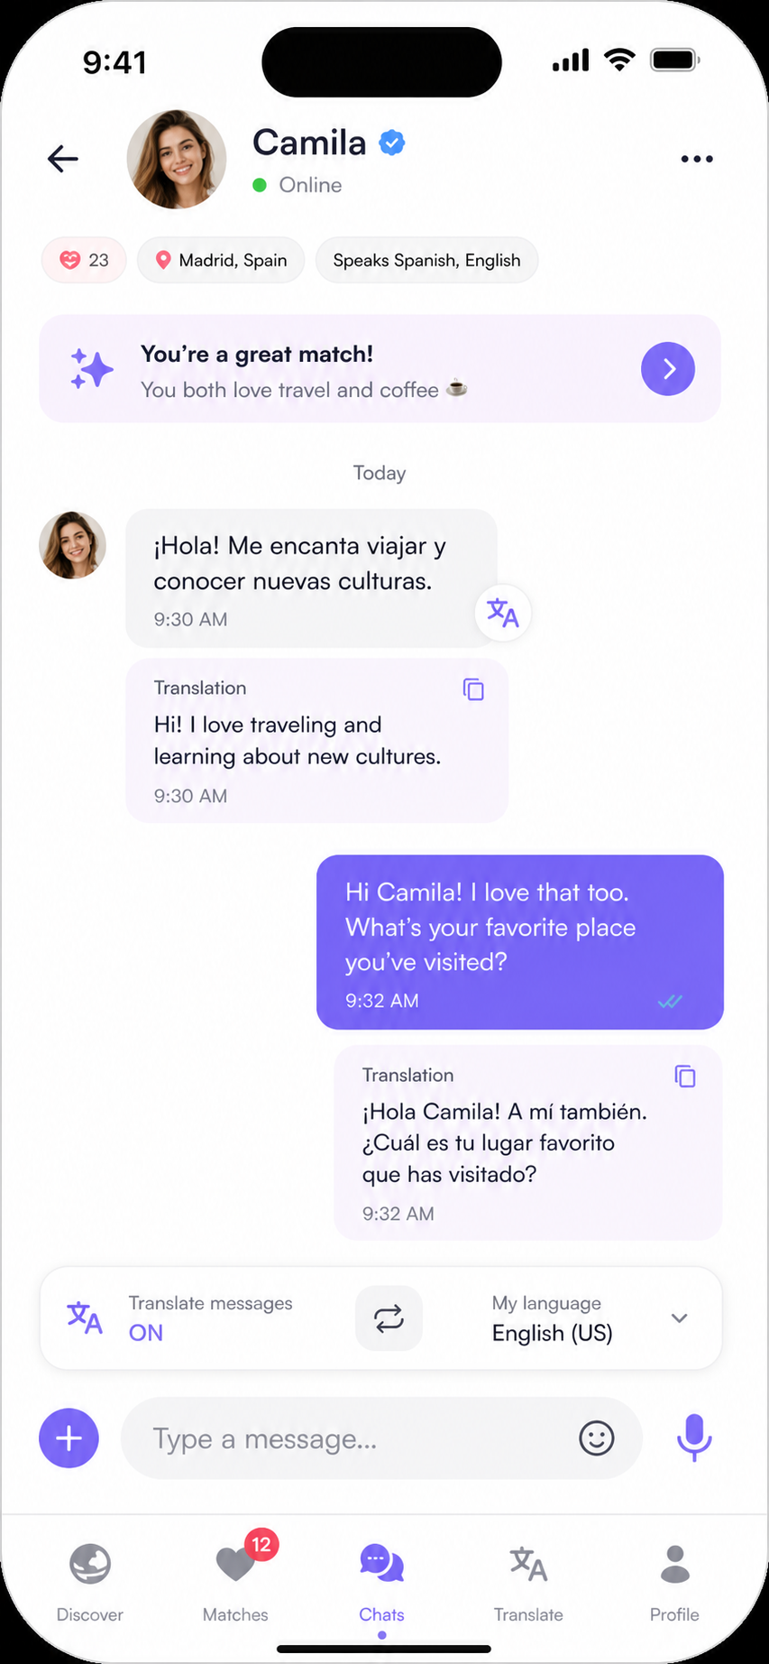The image size is (769, 1664).
Task: Tap the Madrid, Spain location chip
Action: [x=221, y=260]
